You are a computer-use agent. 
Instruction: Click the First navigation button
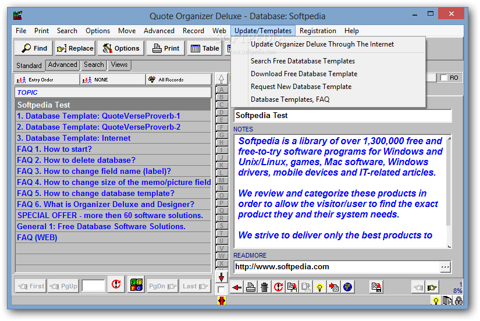(31, 287)
